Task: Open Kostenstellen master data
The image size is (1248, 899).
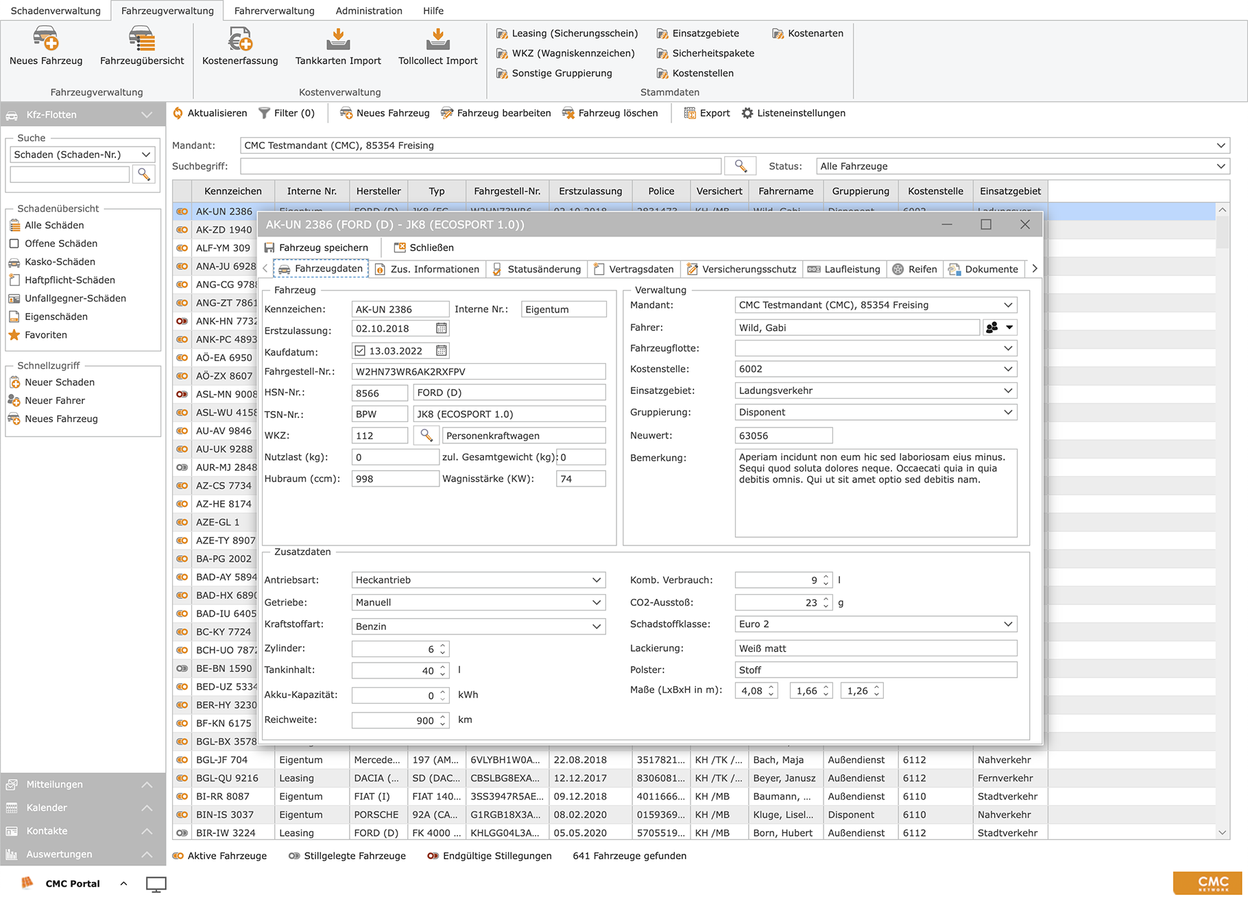Action: pyautogui.click(x=695, y=73)
